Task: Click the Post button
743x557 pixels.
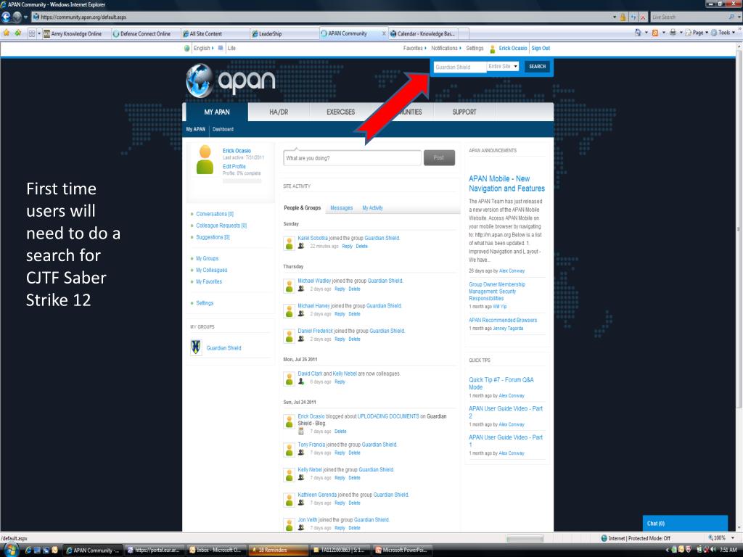Action: click(x=439, y=157)
